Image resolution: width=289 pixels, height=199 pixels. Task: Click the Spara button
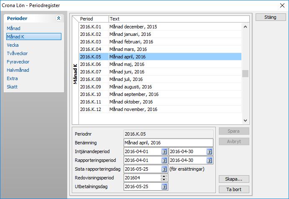[x=234, y=131]
